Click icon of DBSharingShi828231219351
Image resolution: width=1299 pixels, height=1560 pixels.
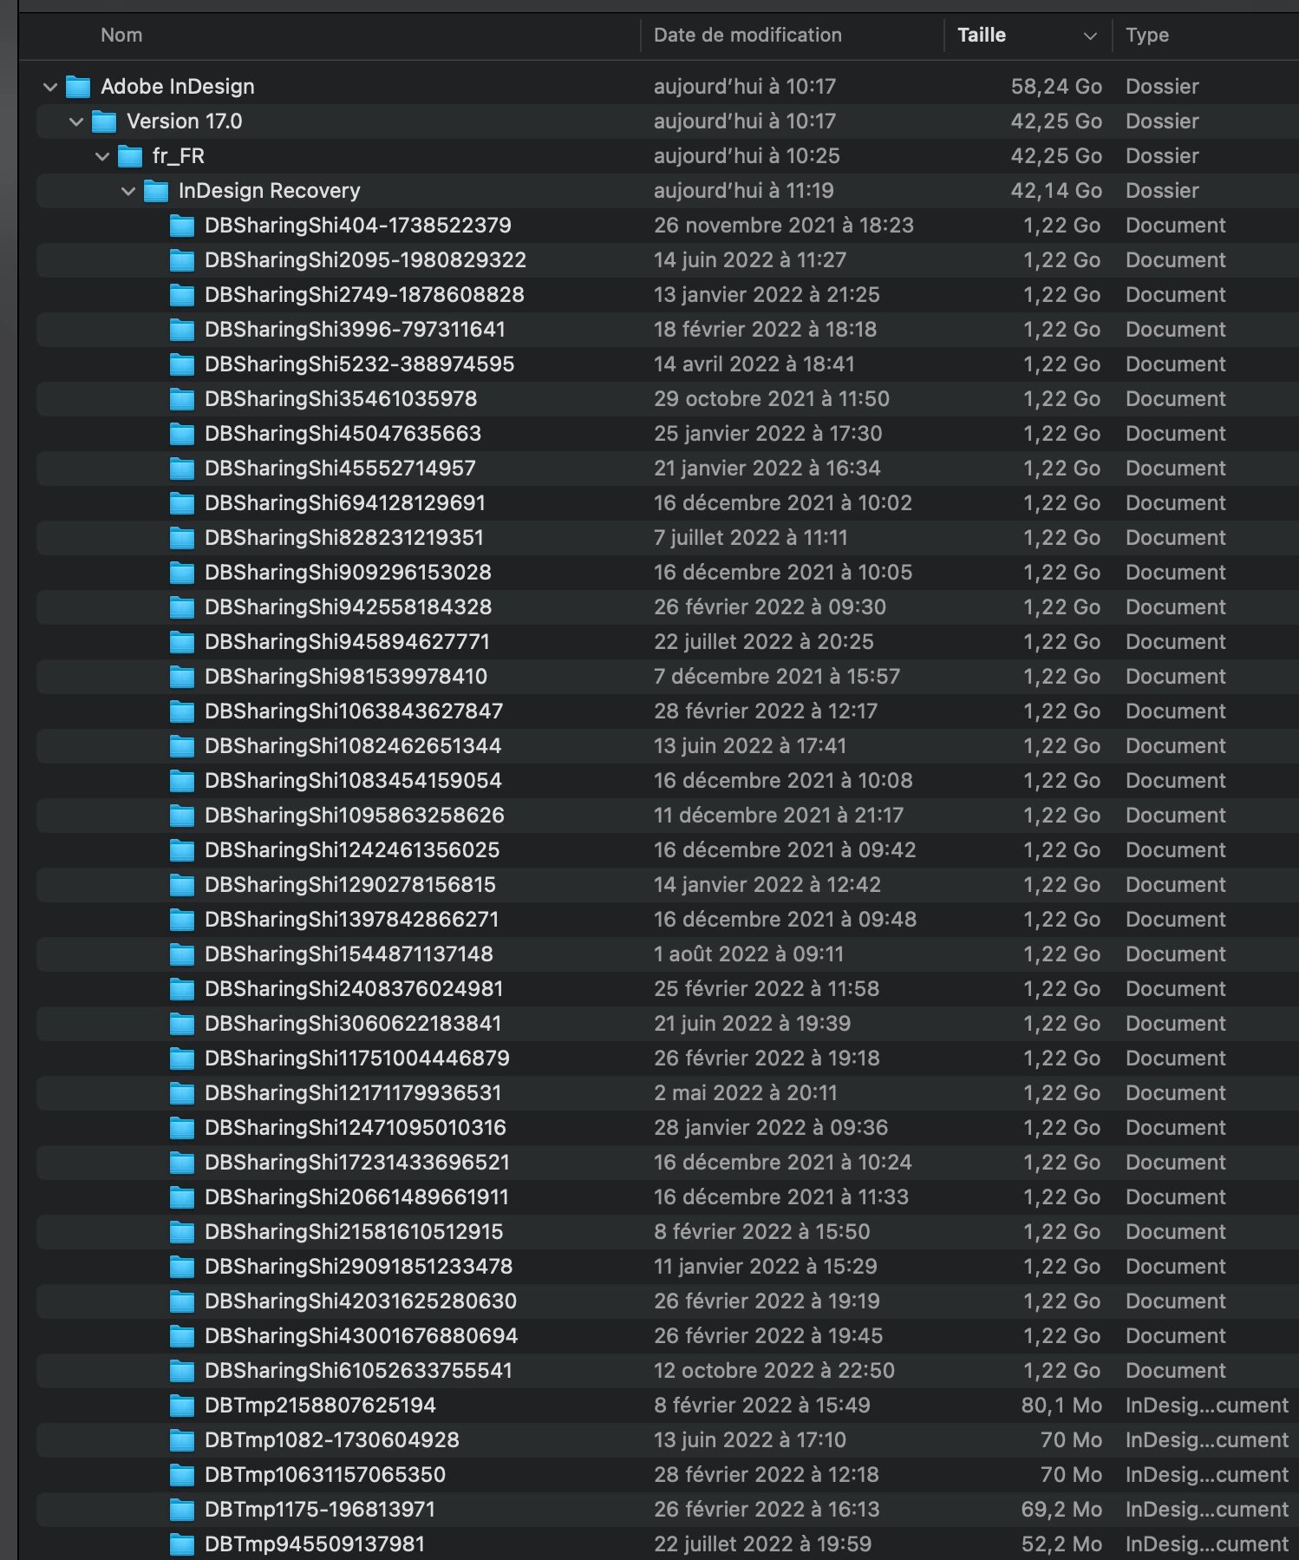pos(182,538)
